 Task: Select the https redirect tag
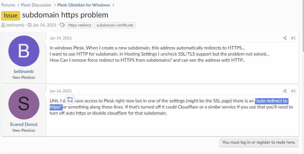tap(80, 25)
